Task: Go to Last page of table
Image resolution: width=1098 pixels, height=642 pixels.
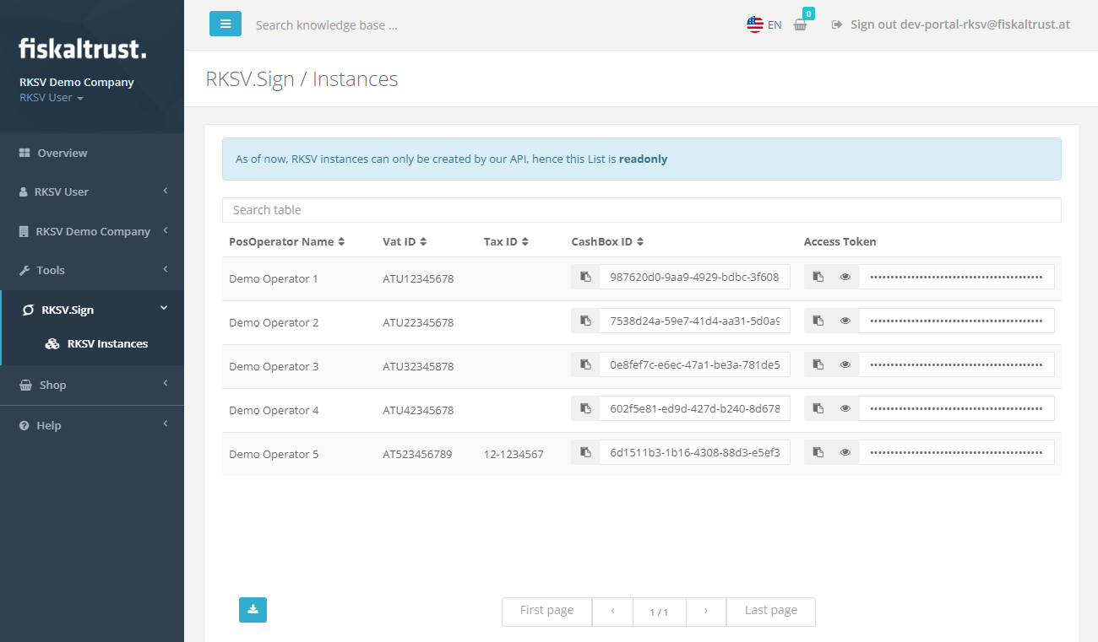Action: (x=770, y=611)
